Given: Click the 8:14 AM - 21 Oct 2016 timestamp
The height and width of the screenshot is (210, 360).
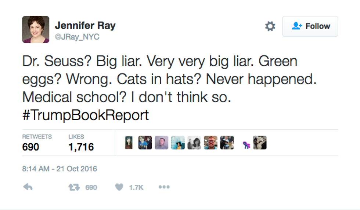Looking at the screenshot, I should 60,169.
